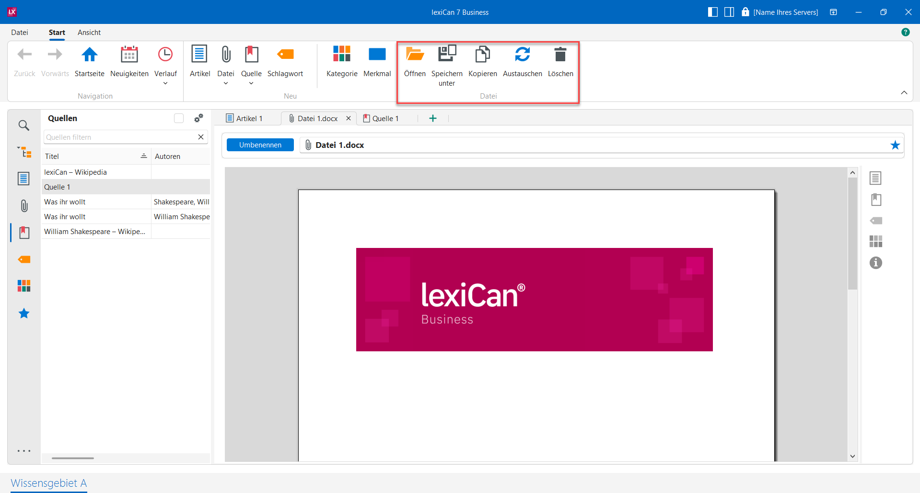The width and height of the screenshot is (920, 493).
Task: Expand the Quelle dropdown arrow in ribbon
Action: [251, 83]
